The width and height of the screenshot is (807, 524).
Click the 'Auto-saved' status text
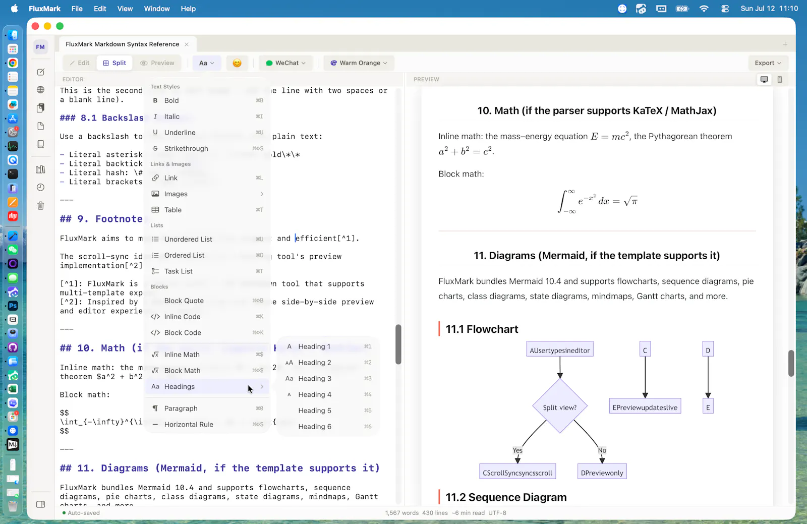pos(84,513)
